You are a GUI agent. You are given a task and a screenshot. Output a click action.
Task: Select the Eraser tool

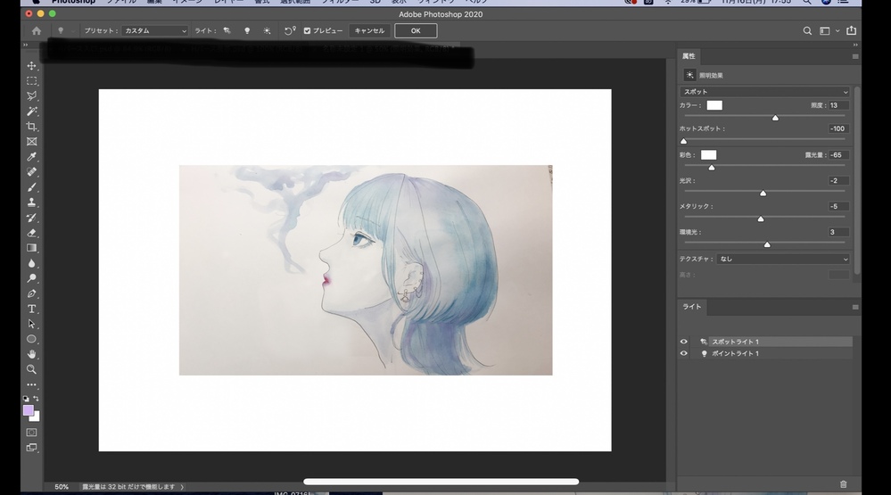(x=32, y=233)
